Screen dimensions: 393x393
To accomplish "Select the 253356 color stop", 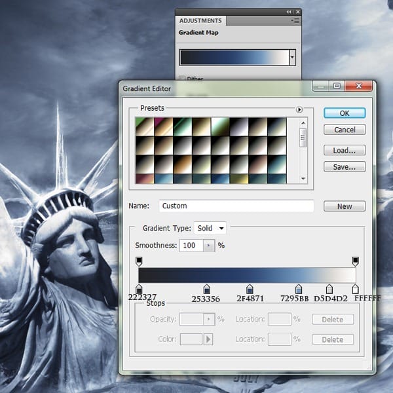I will click(x=206, y=289).
